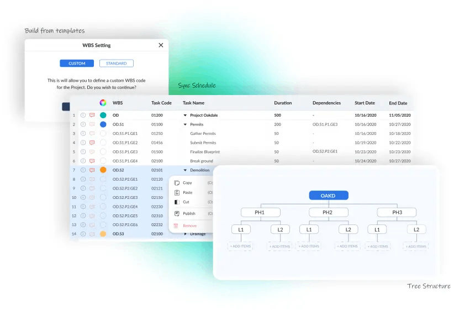Click dependency OD.S2.P2.GE1 in Finalize Blueprint row
This screenshot has height=310, width=475.
[x=325, y=151]
